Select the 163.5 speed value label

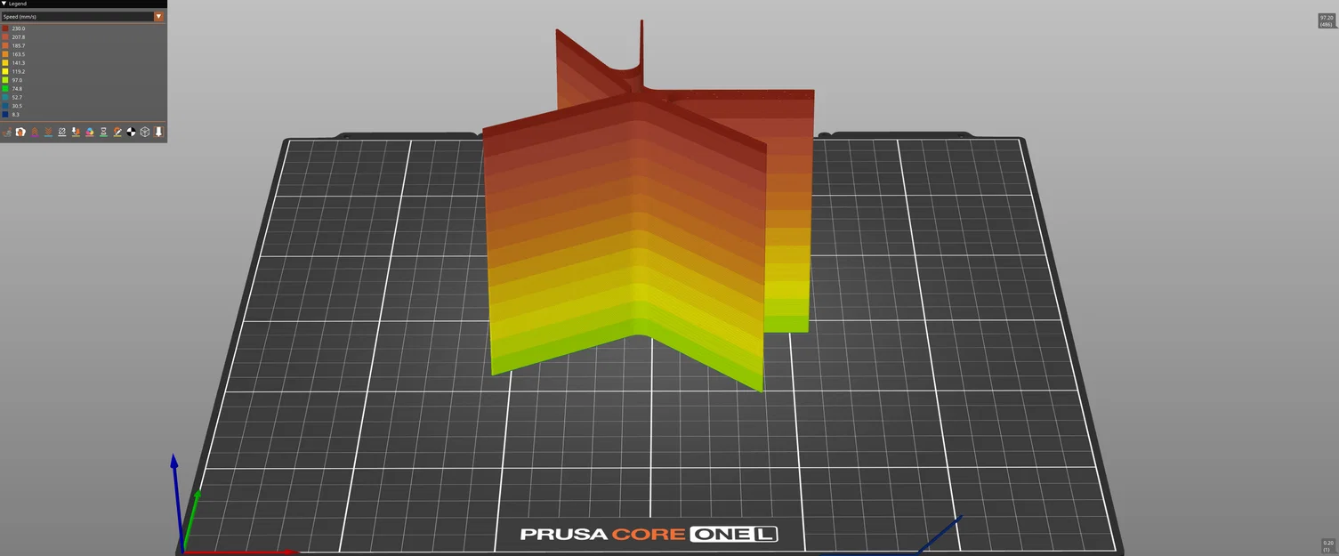(x=19, y=54)
